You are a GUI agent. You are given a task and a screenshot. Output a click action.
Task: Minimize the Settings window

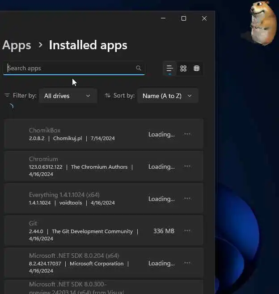[163, 18]
